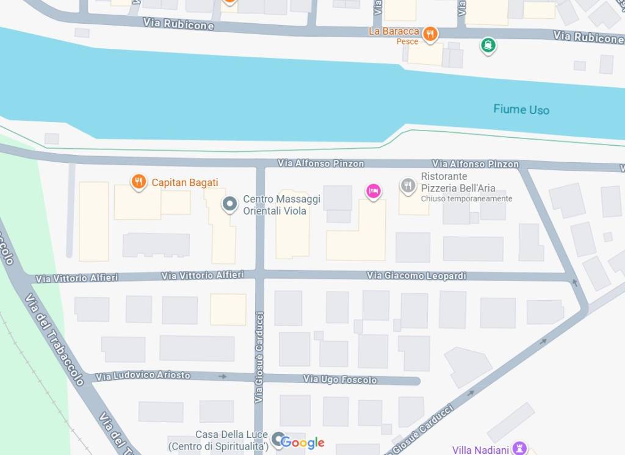Select the Capitan Bagati text label
This screenshot has height=455, width=625.
click(185, 182)
